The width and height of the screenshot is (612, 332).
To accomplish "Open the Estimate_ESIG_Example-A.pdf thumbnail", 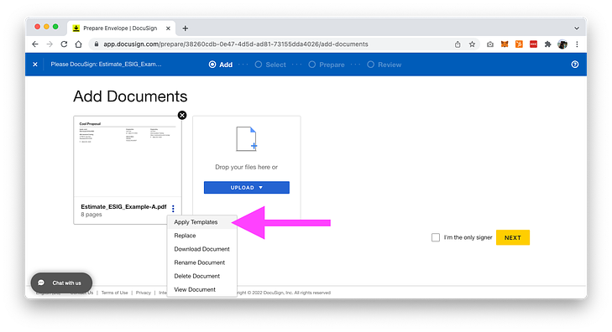I will tap(128, 157).
